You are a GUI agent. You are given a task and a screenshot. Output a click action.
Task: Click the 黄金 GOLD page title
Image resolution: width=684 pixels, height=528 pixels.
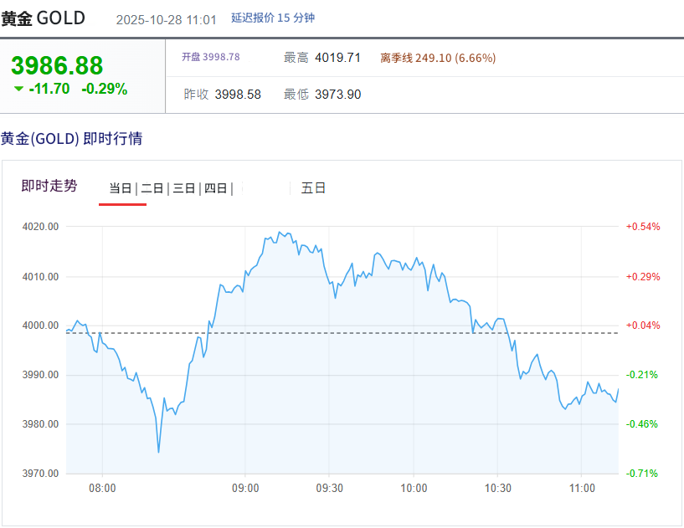(x=44, y=18)
